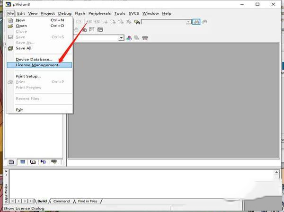The width and height of the screenshot is (284, 212).
Task: Open the Templates tab icon in project pane
Action: (x=54, y=162)
